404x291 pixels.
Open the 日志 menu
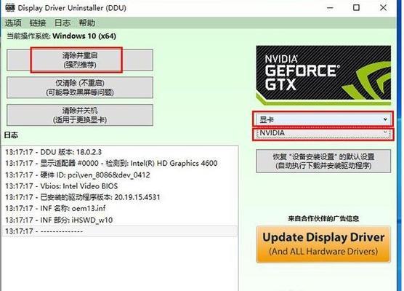click(62, 23)
